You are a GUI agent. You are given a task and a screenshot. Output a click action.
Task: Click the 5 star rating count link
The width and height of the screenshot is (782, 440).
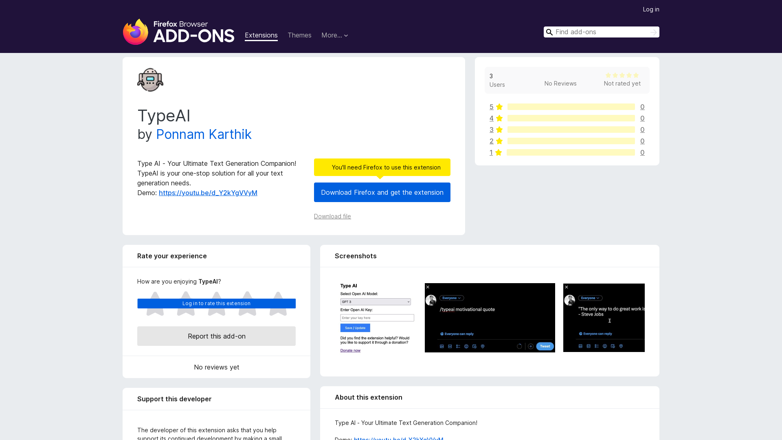click(x=491, y=107)
